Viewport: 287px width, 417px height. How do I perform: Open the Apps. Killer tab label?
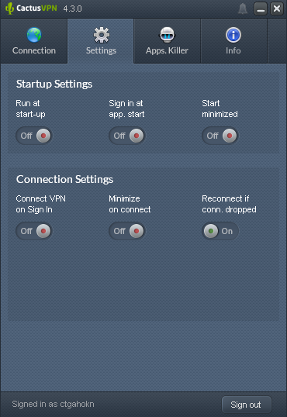click(x=167, y=50)
